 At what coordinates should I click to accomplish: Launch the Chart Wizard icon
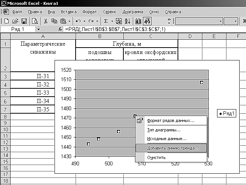tap(138, 21)
